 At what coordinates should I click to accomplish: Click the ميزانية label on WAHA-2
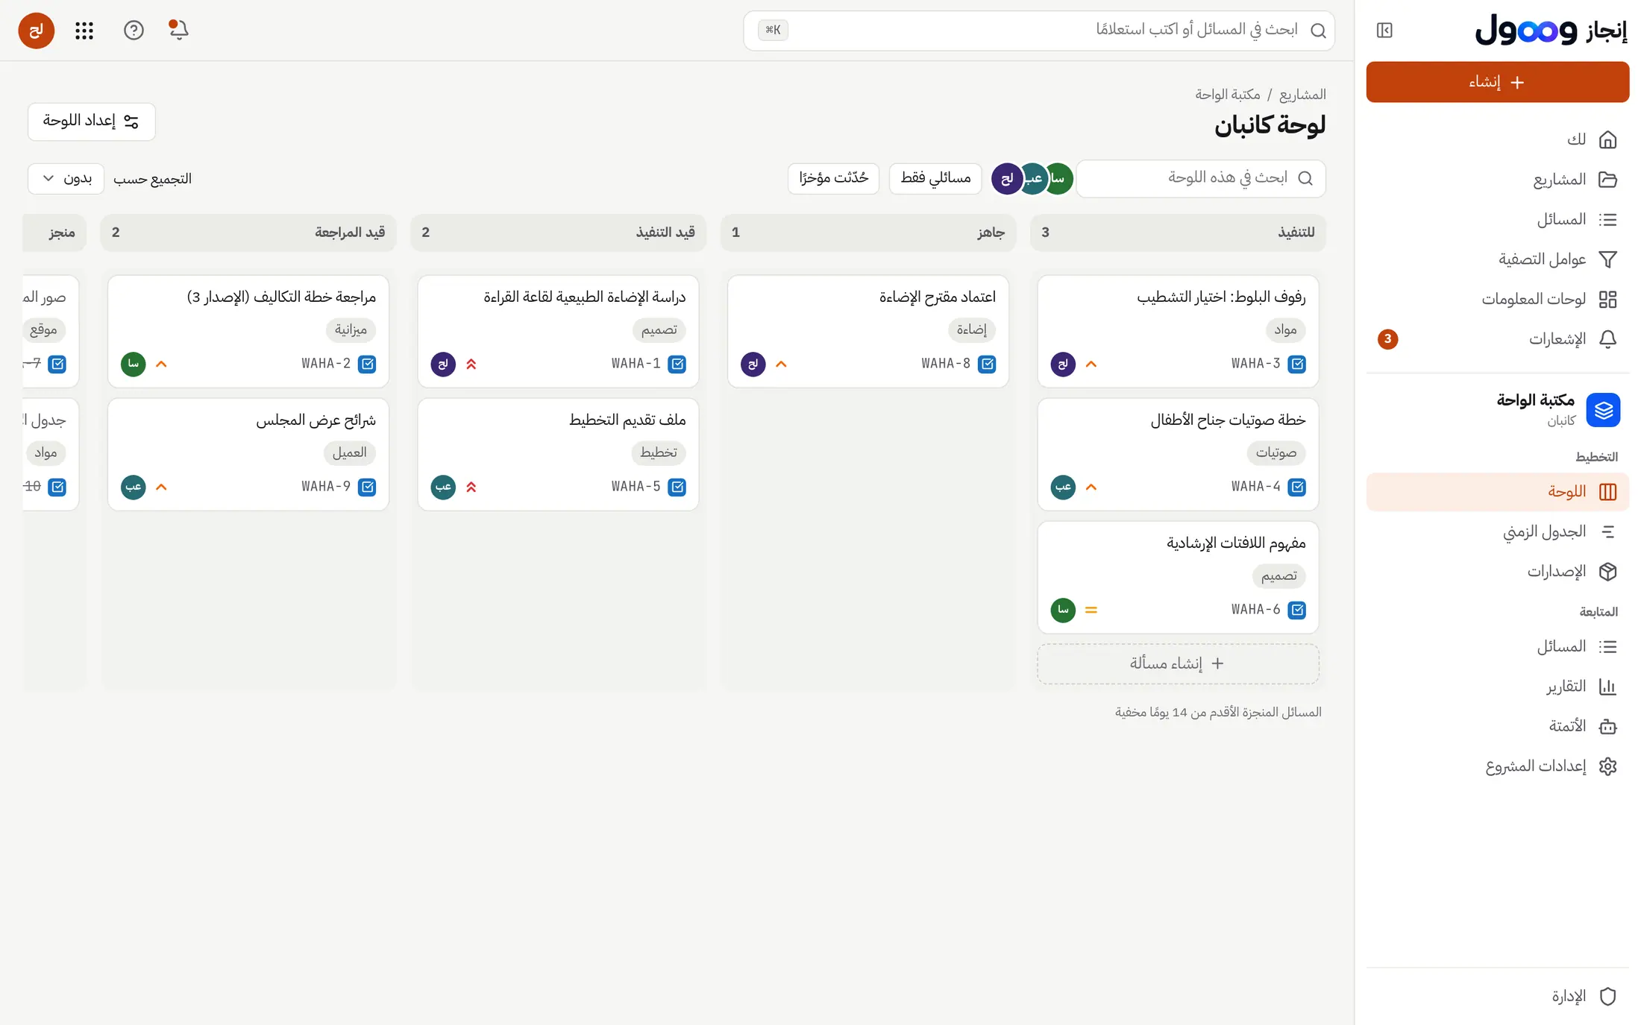pyautogui.click(x=351, y=329)
